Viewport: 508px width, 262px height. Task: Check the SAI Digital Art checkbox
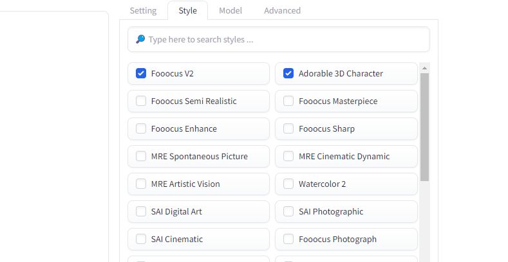[x=141, y=212]
